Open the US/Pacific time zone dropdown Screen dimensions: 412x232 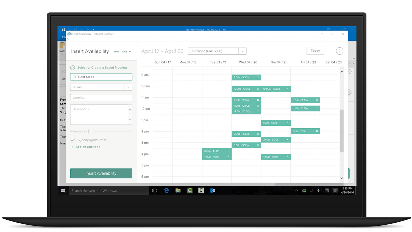242,51
